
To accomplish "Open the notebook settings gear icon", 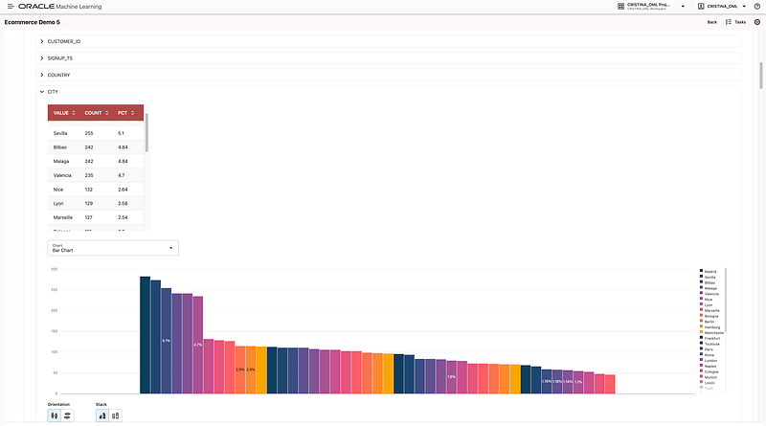I will coord(757,21).
